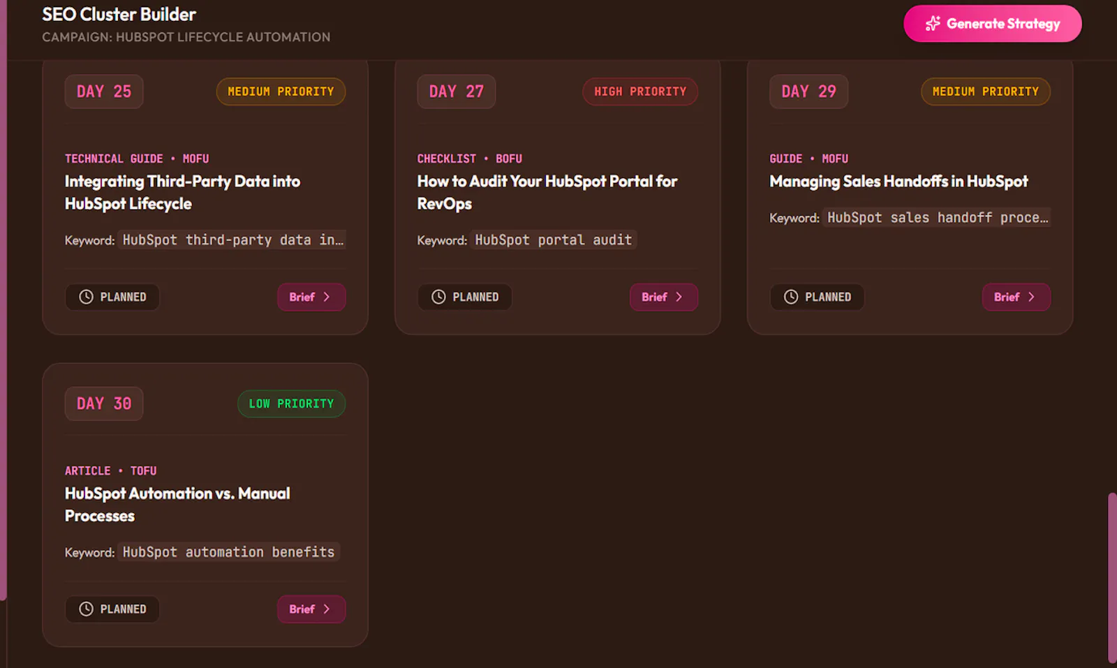Open 'How to Audit Your HubSpot Portal' title

[x=547, y=193]
